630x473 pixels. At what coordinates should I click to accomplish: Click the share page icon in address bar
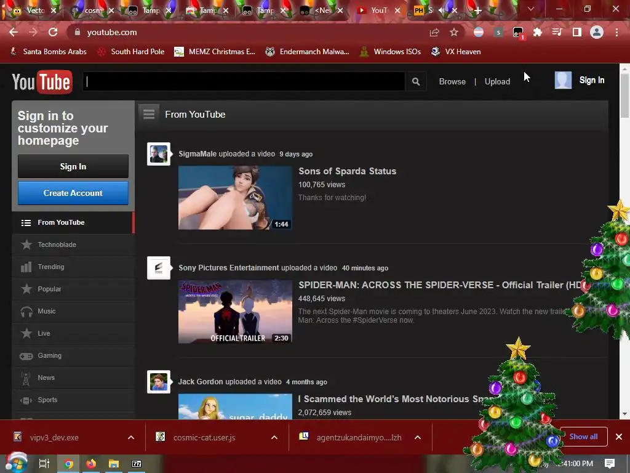(434, 32)
